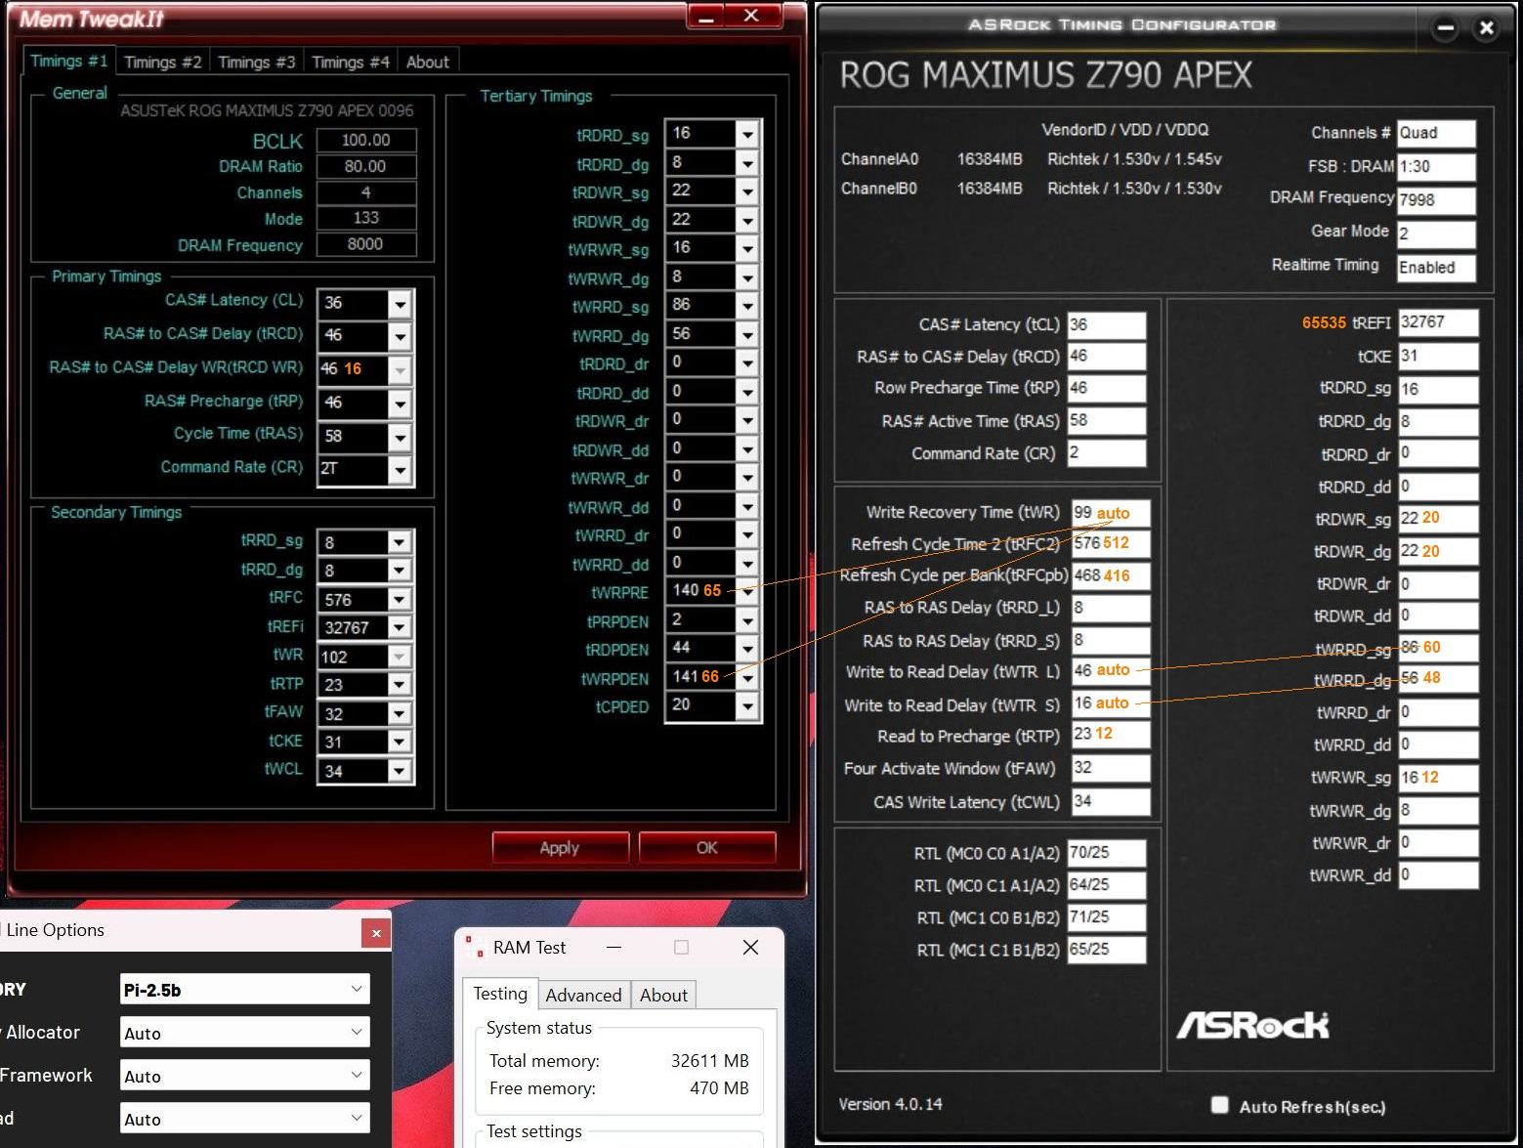This screenshot has height=1148, width=1523.
Task: Expand the tRTP dropdown in Mem TweakIt
Action: pos(399,685)
